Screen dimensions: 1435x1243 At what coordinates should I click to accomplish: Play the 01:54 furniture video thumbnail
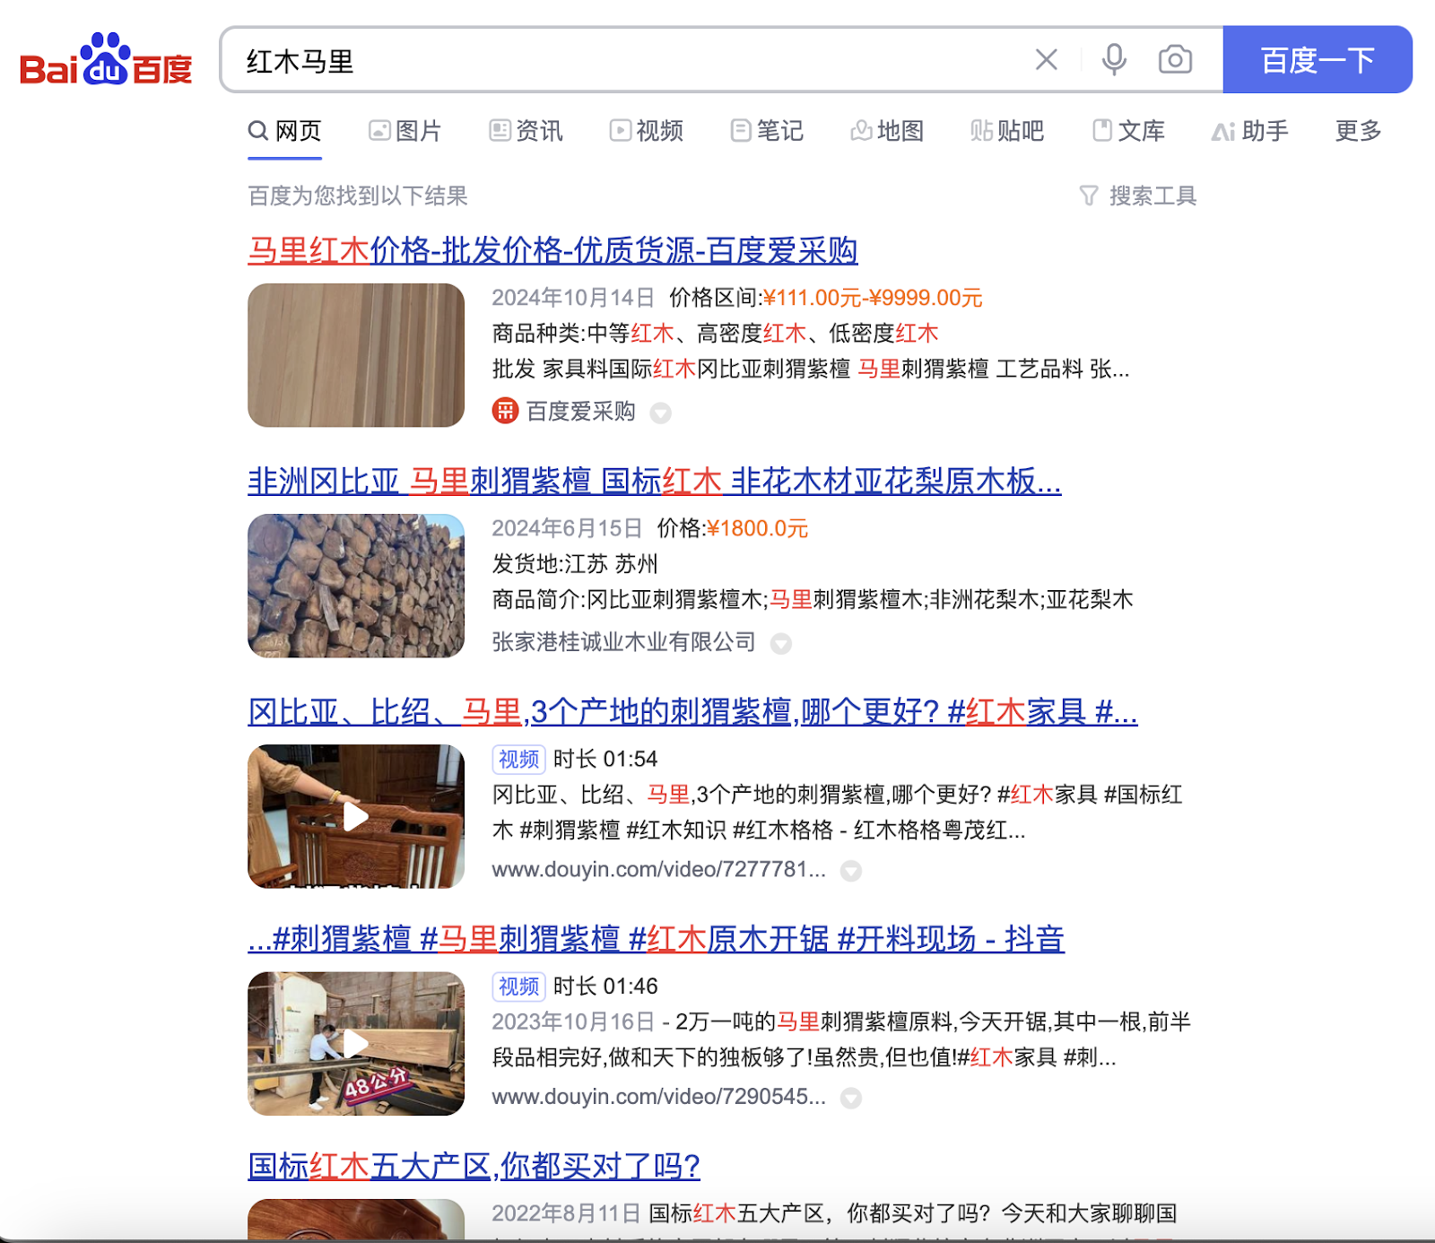[356, 816]
